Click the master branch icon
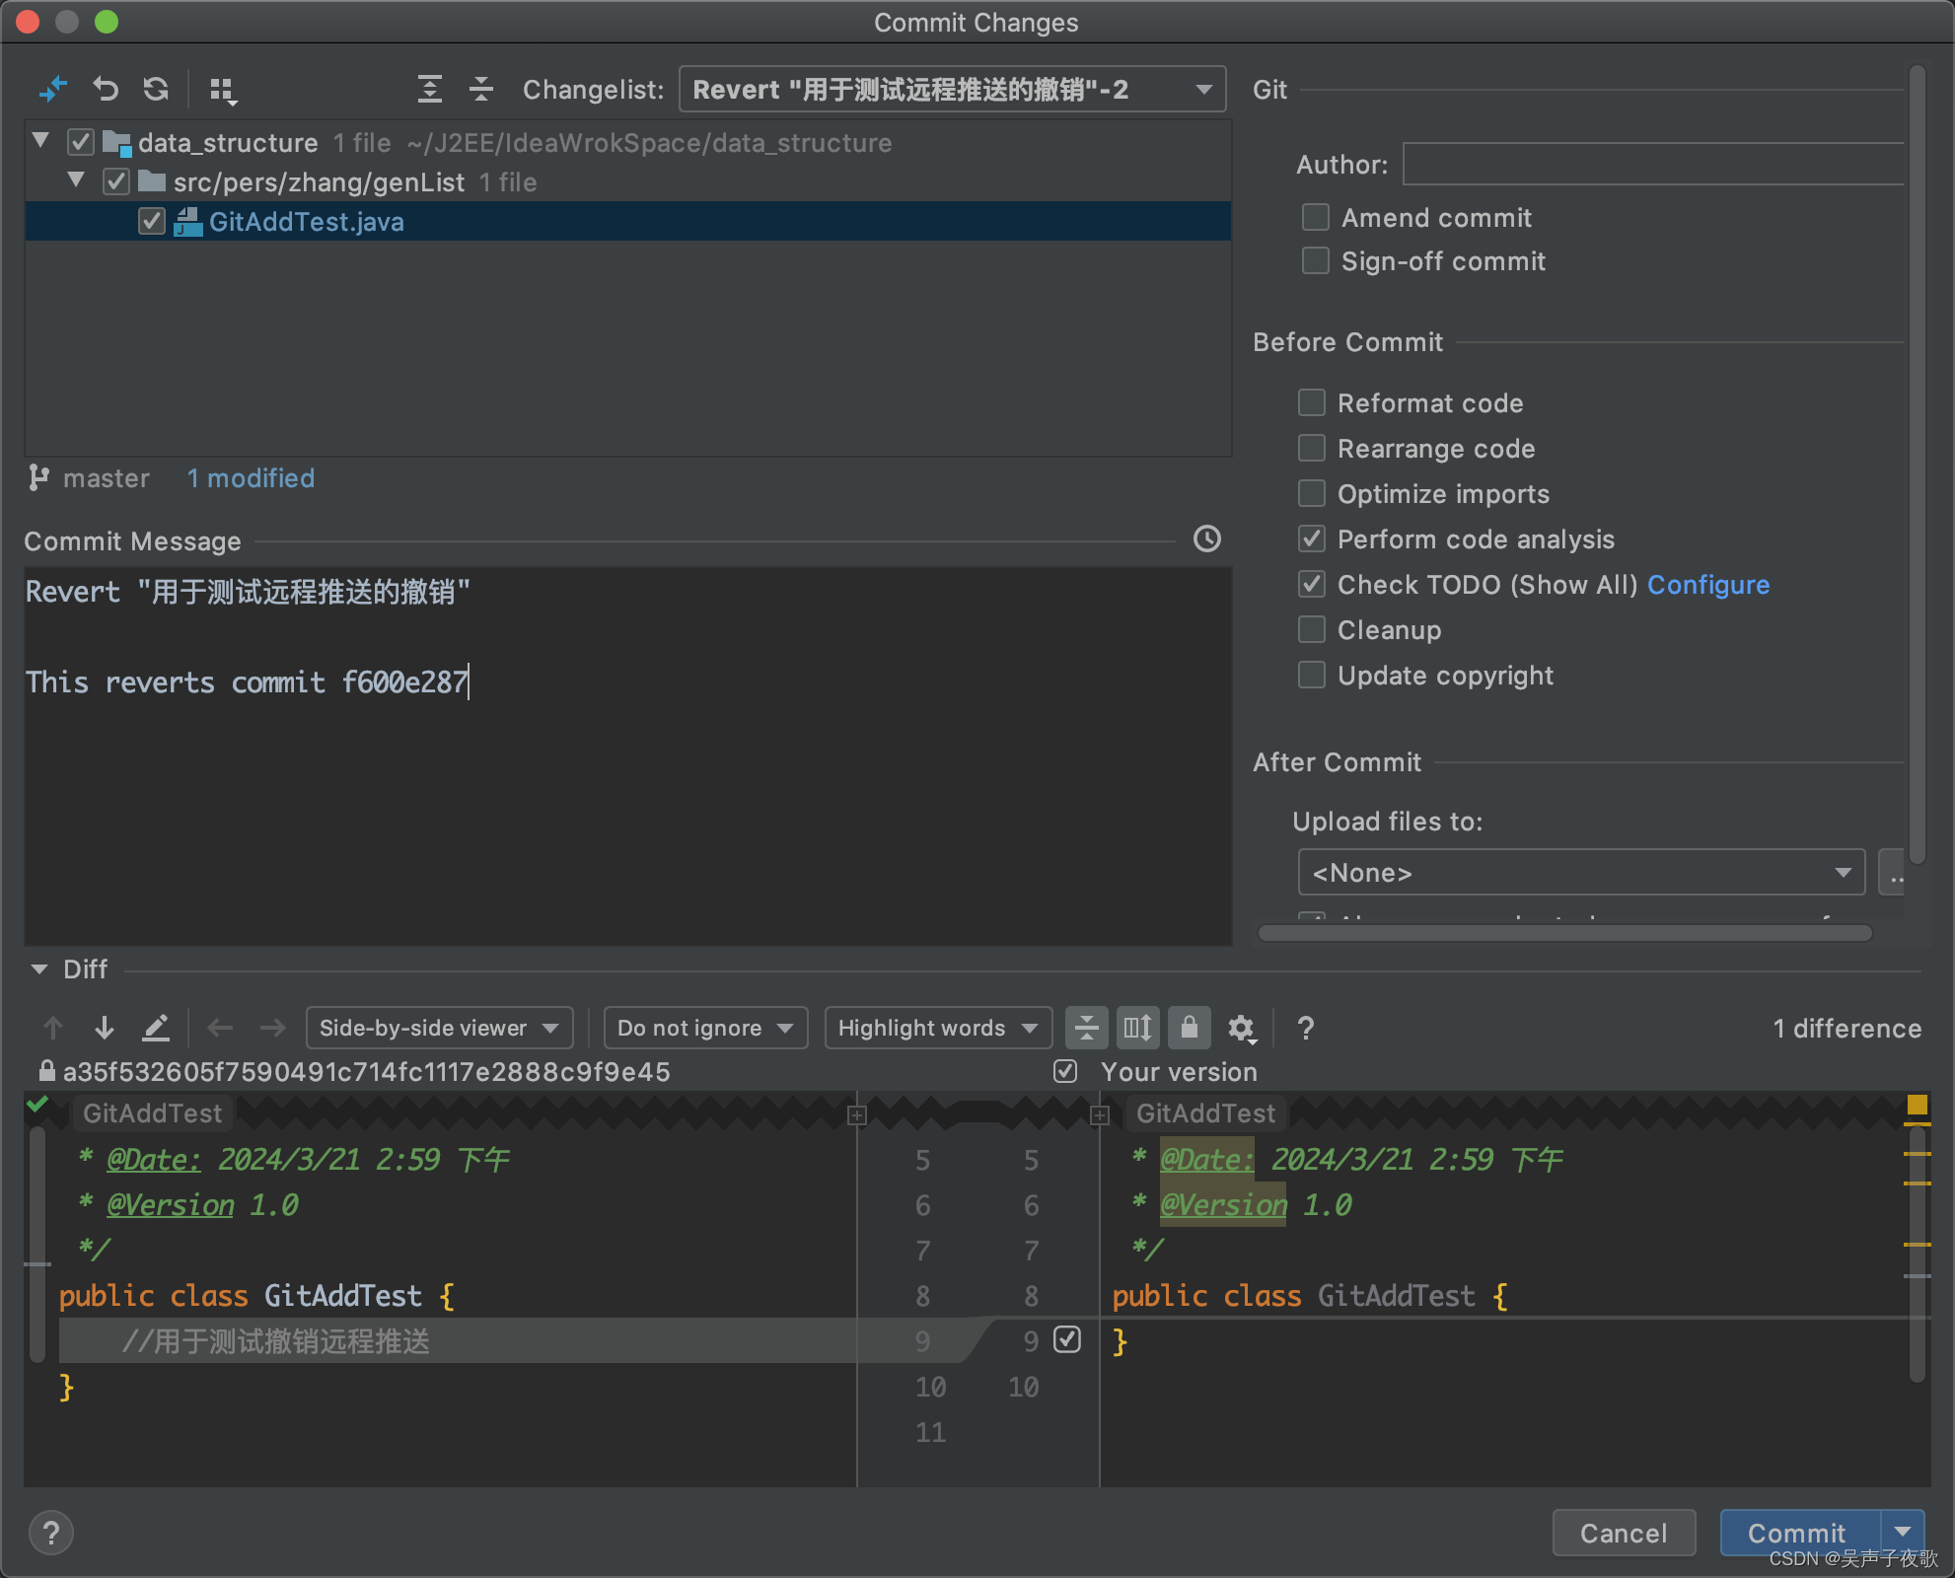1955x1578 pixels. [38, 477]
